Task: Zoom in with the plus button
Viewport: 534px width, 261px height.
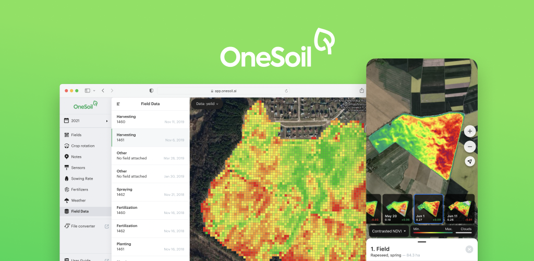Action: point(470,131)
